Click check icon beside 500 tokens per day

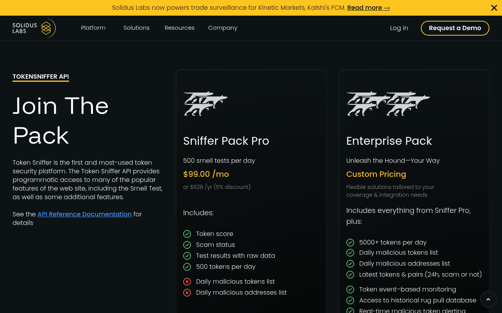point(187,267)
